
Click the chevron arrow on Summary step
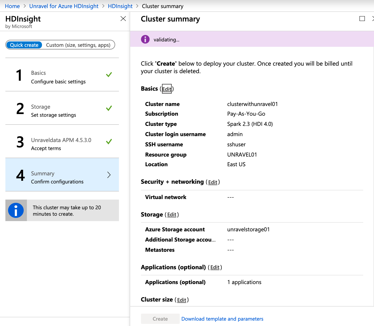click(109, 175)
